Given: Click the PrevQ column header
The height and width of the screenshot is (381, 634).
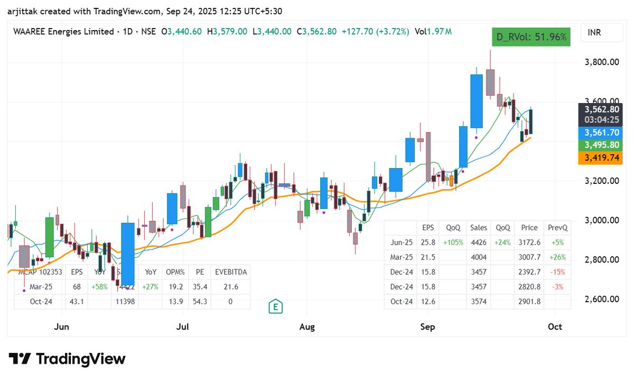Looking at the screenshot, I should (x=557, y=228).
